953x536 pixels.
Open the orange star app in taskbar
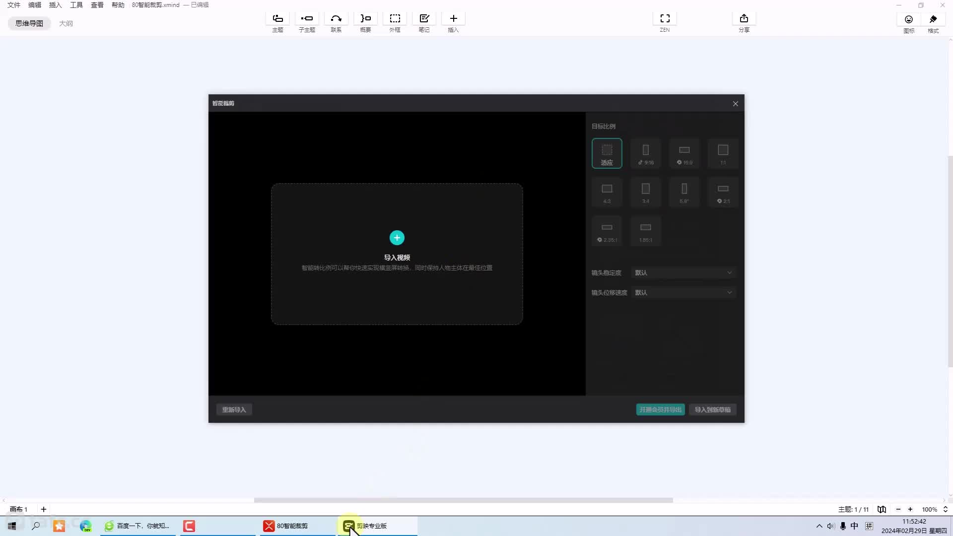(59, 526)
